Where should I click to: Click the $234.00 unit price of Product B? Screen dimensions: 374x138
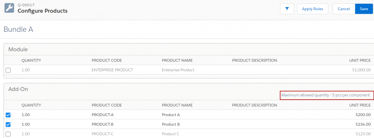click(363, 125)
